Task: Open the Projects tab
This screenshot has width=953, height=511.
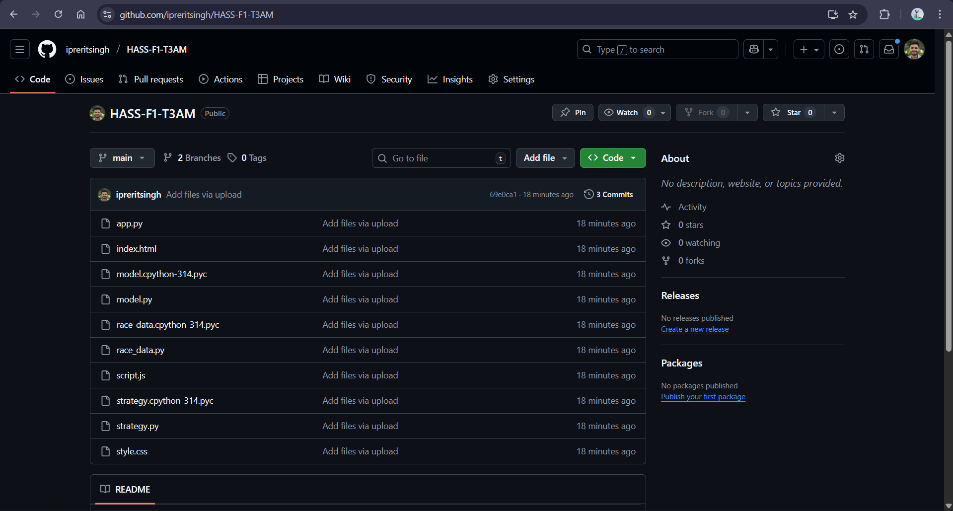Action: (x=281, y=79)
